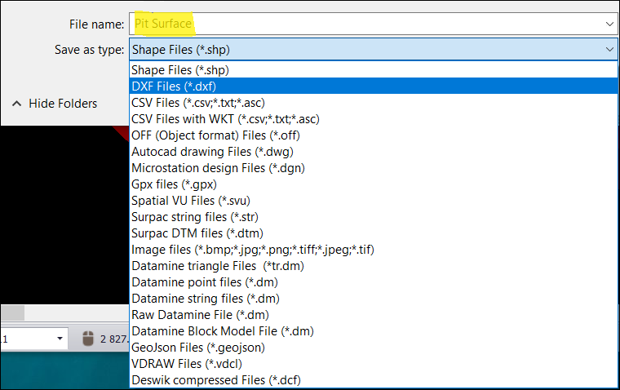Choose Autocad drawing Files (*.dwg)
620x390 pixels.
coord(212,152)
